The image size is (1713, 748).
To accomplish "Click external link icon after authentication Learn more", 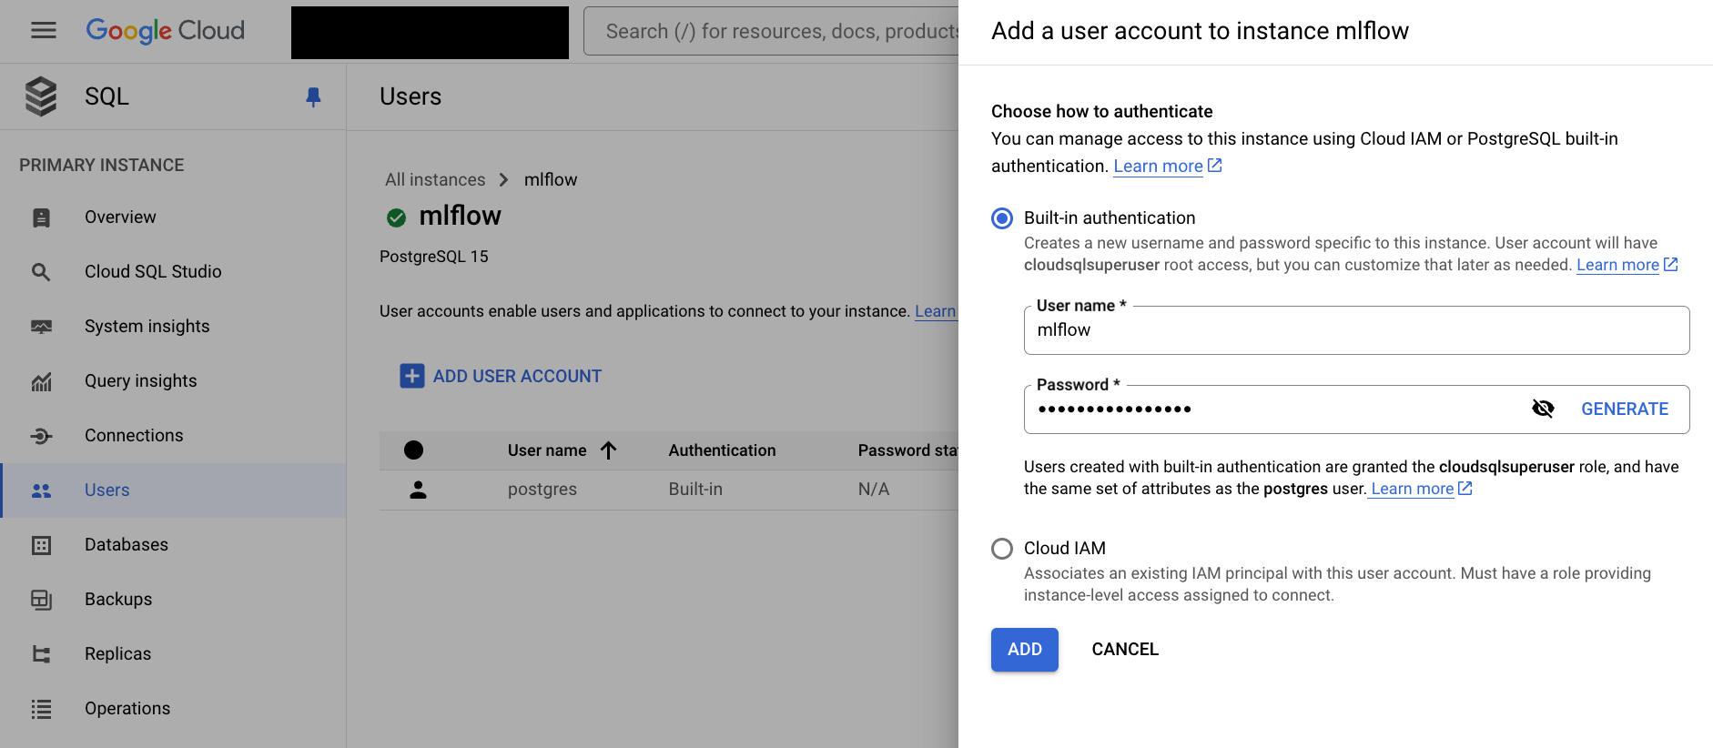I will pos(1214,165).
